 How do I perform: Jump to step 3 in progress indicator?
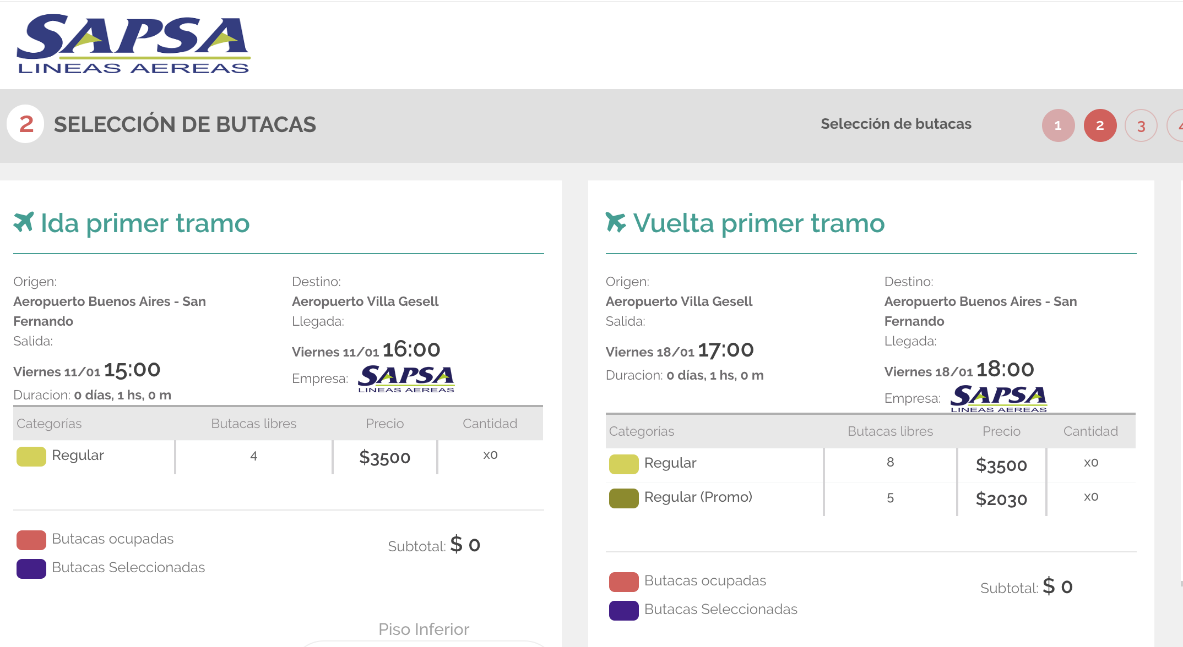pos(1141,126)
